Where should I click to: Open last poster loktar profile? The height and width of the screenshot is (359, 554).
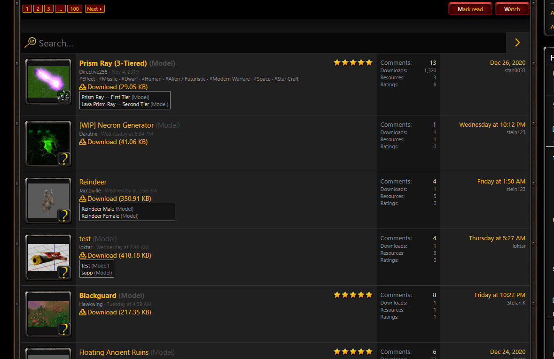519,246
